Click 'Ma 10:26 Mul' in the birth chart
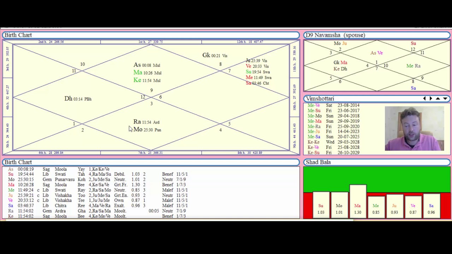 click(x=148, y=73)
